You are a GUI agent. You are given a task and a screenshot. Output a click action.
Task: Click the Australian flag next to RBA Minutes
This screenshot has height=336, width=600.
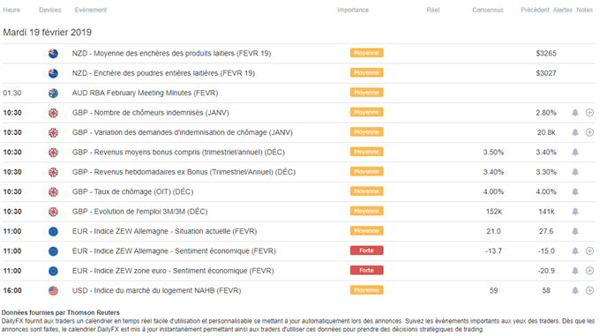[53, 93]
